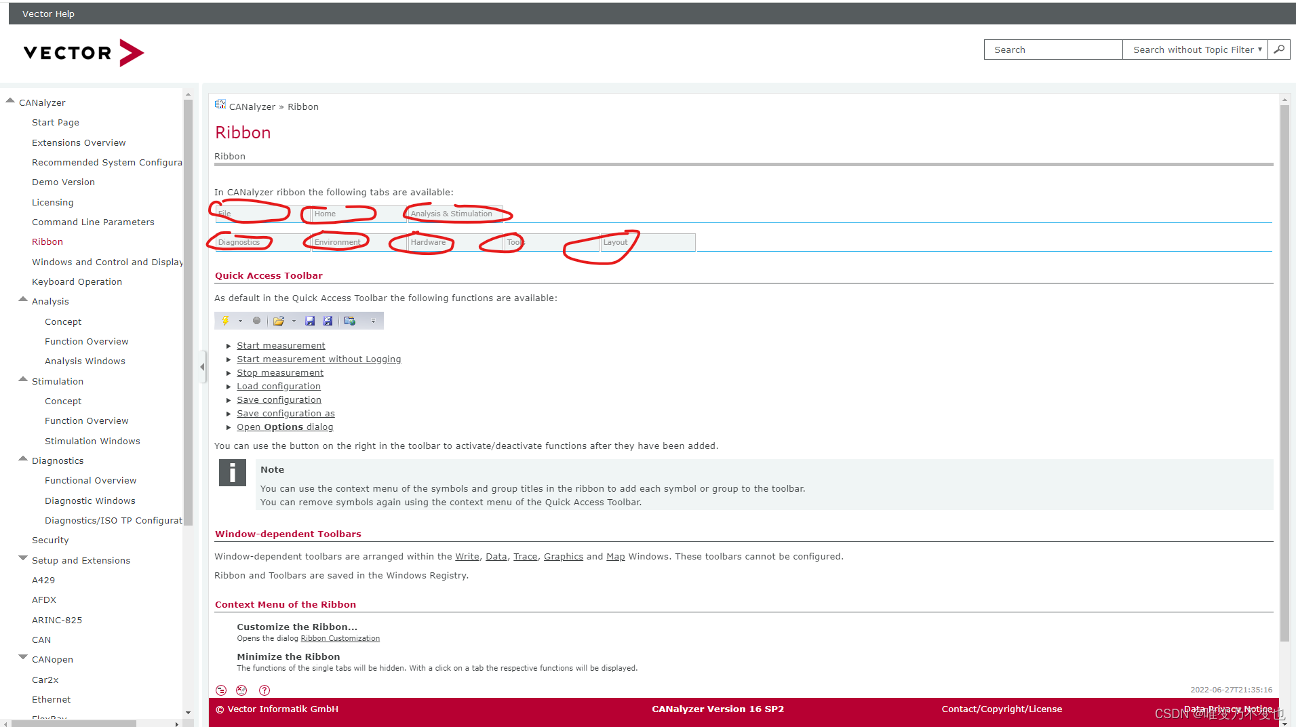Image resolution: width=1296 pixels, height=727 pixels.
Task: Click the breadcrumb home icon before CANalyzer
Action: 220,104
